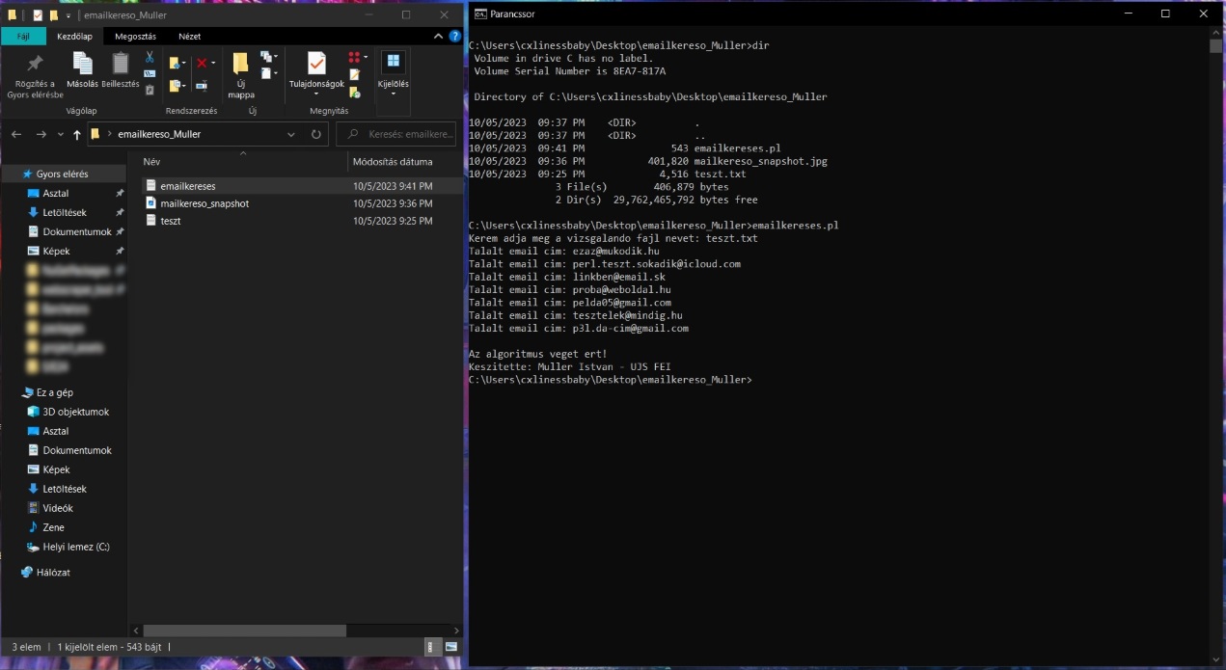Collapse the ribbon with the chevron
Image resolution: width=1226 pixels, height=670 pixels.
click(x=441, y=36)
